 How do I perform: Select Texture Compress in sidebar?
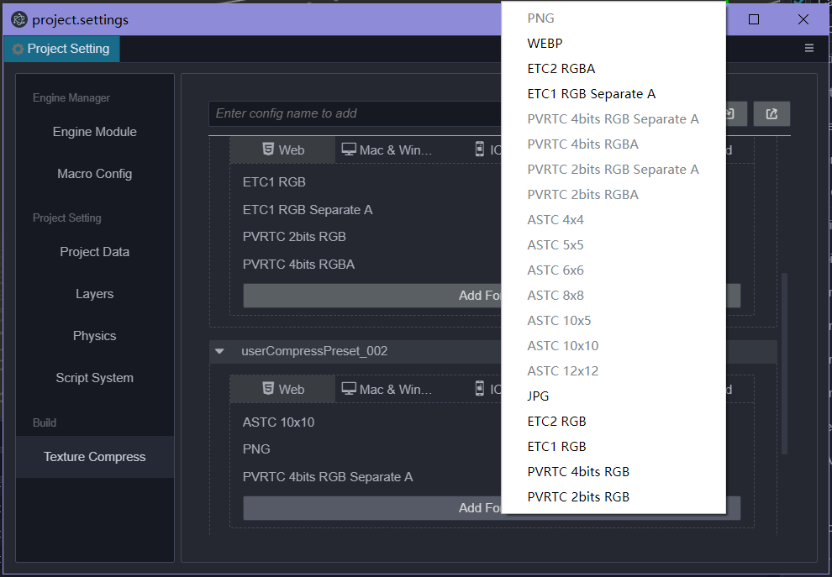click(94, 457)
